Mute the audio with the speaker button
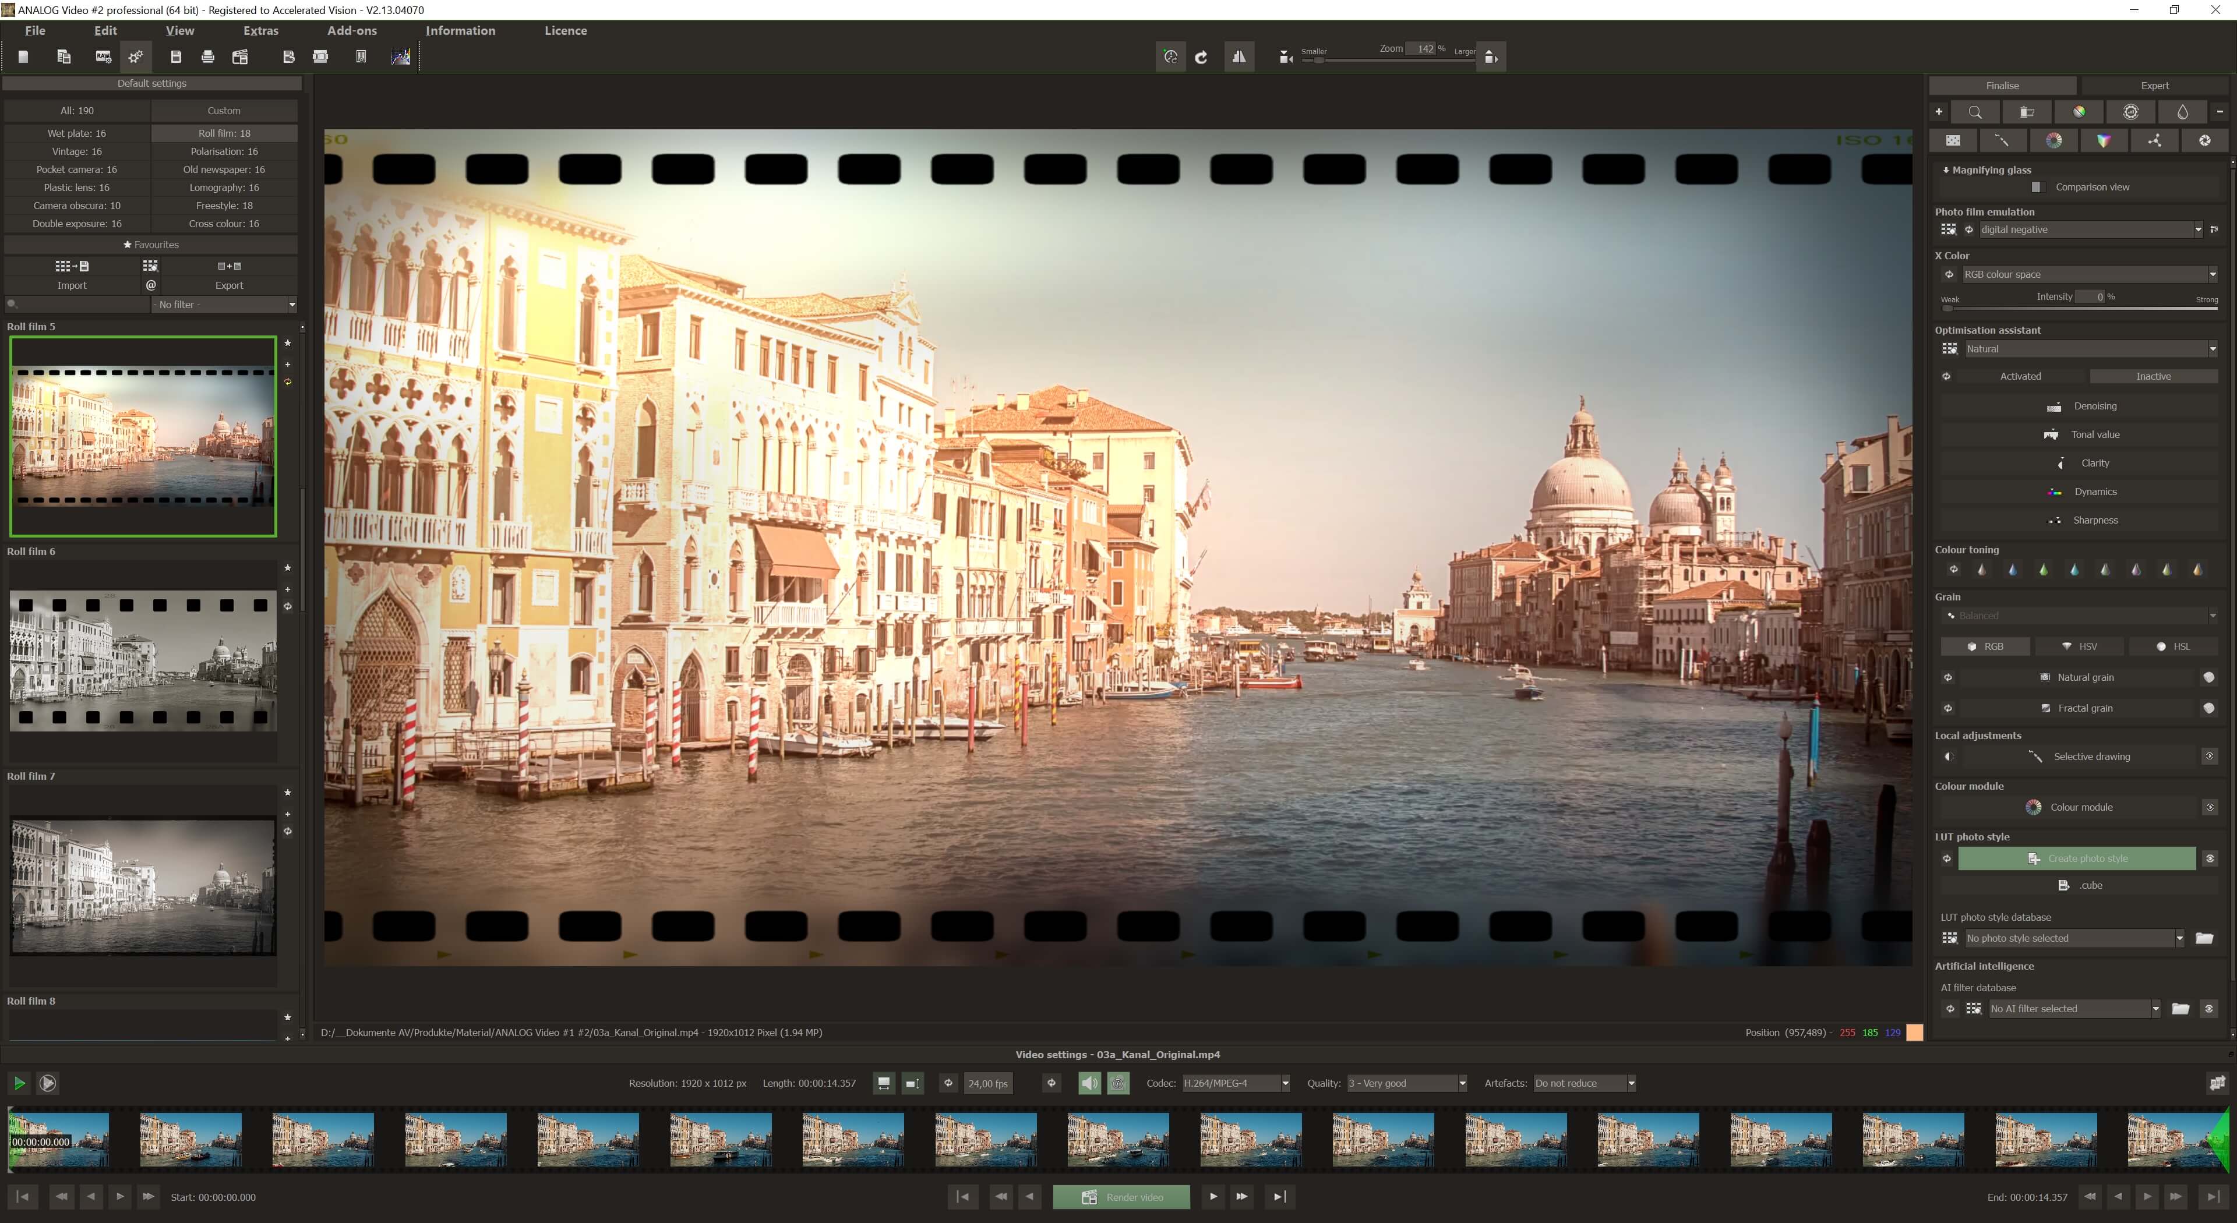Viewport: 2237px width, 1223px height. coord(1089,1083)
